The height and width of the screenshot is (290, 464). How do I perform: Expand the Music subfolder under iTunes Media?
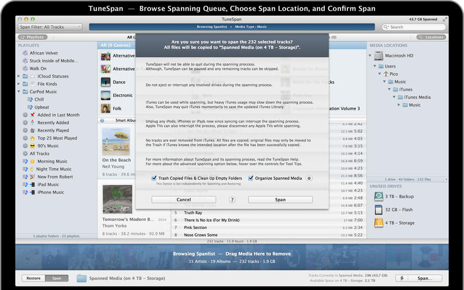(399, 105)
